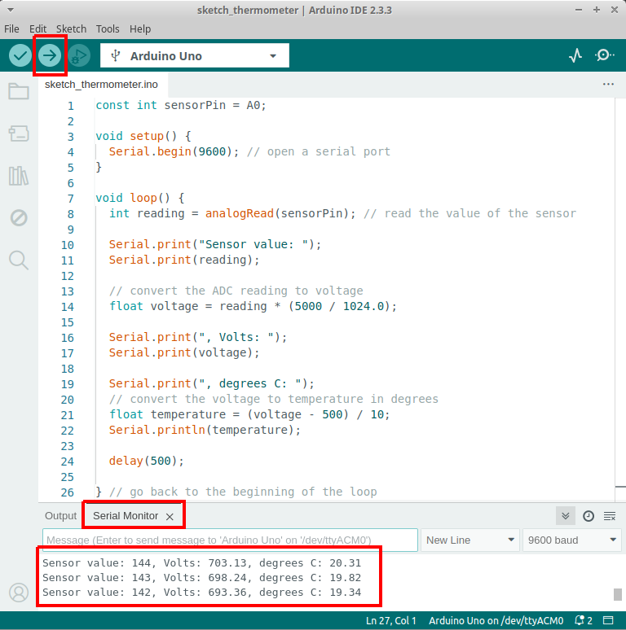
Task: Open the Edit menu
Action: (37, 29)
